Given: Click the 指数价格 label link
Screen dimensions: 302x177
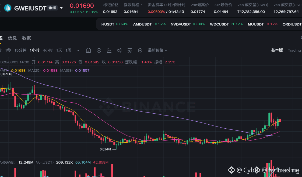Looking at the screenshot, I should coord(133,5).
